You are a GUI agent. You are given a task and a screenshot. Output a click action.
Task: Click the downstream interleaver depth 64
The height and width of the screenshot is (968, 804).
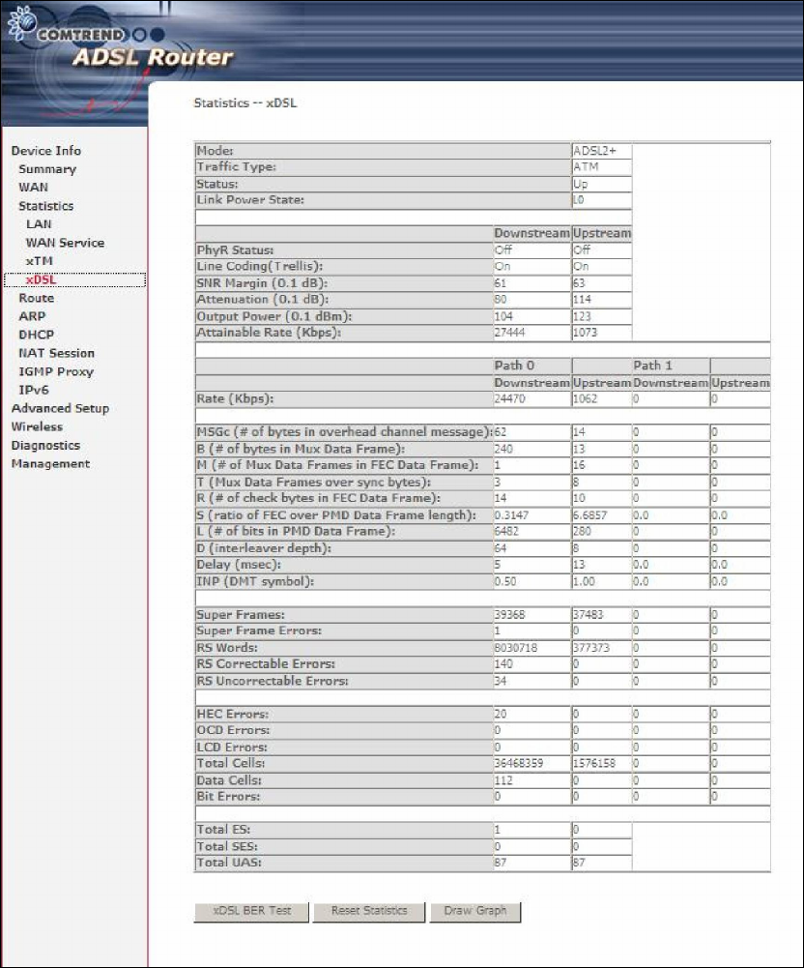coord(501,549)
